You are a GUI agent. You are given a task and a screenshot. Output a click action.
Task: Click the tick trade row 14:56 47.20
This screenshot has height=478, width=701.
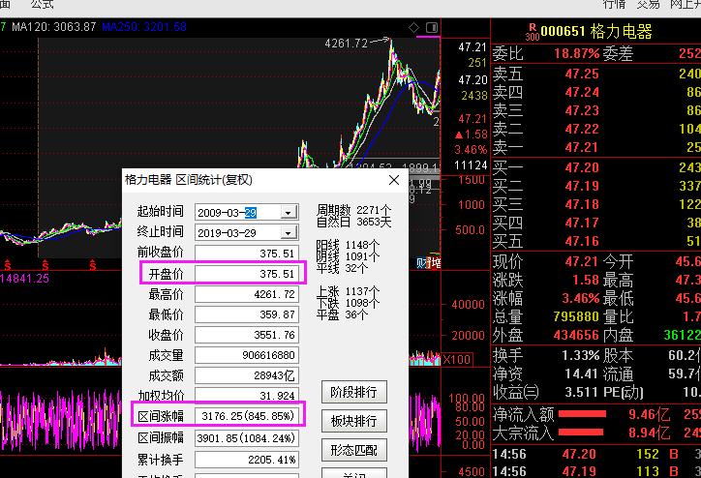coord(596,455)
